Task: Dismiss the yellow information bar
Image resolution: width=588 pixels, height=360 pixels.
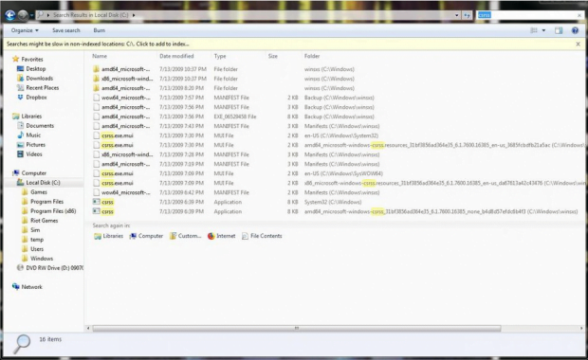Action: pyautogui.click(x=578, y=44)
